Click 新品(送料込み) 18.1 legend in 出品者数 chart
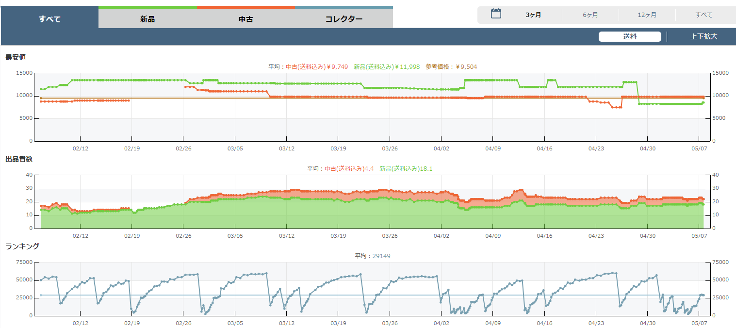The width and height of the screenshot is (736, 328). 406,169
